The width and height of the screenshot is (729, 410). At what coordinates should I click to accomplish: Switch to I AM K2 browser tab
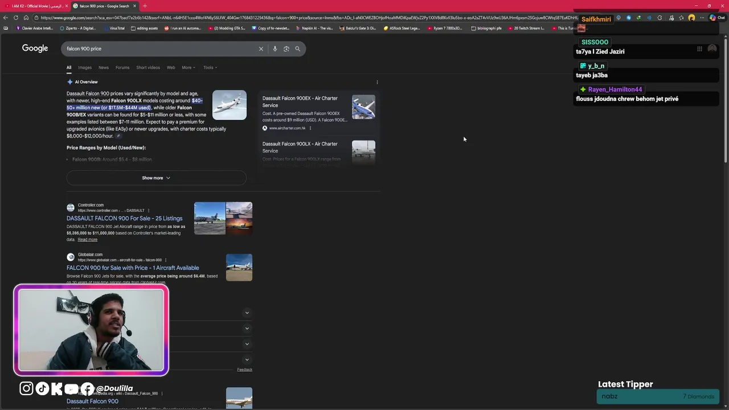click(35, 6)
